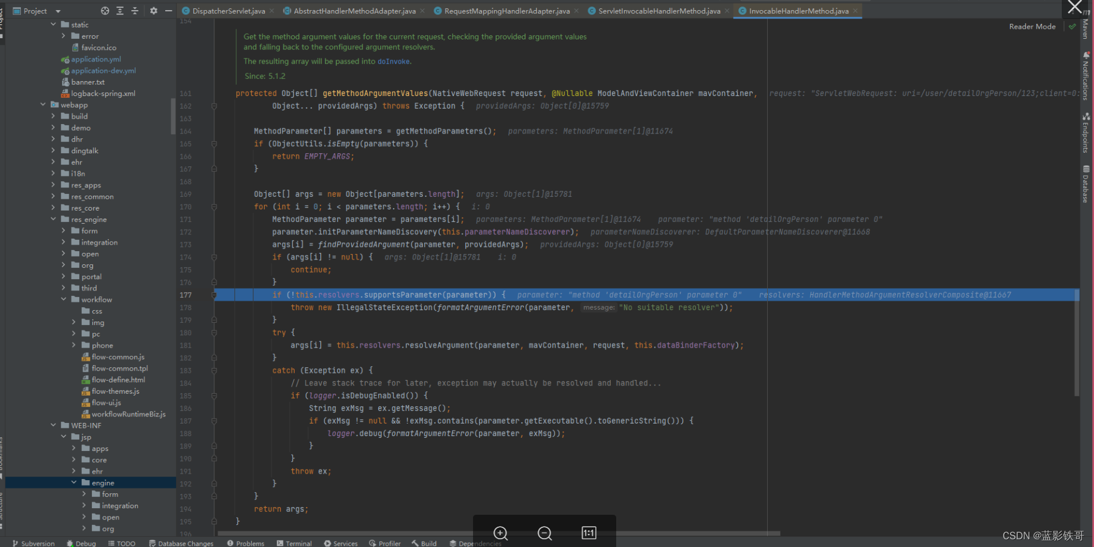1094x547 pixels.
Task: Close the AbstractHandlerMethodAdapter.java tab with its x
Action: tap(422, 11)
